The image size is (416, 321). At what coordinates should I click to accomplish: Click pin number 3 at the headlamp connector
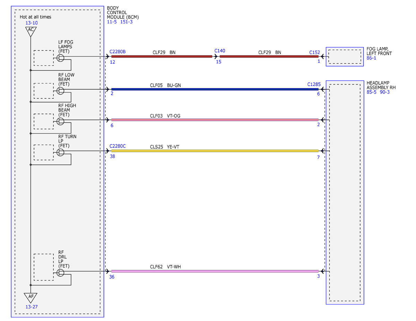(x=318, y=276)
